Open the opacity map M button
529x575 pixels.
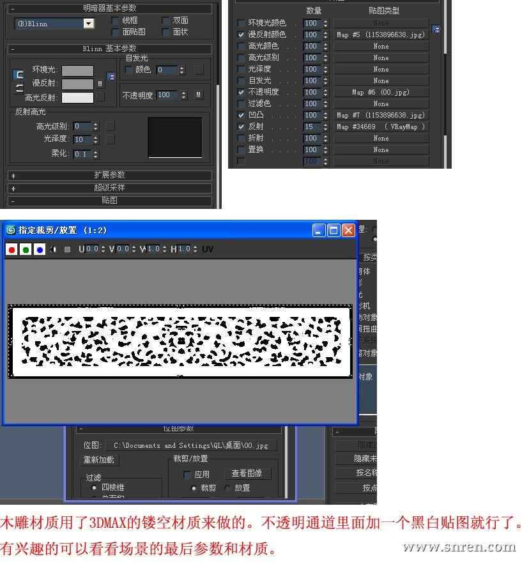tap(198, 95)
